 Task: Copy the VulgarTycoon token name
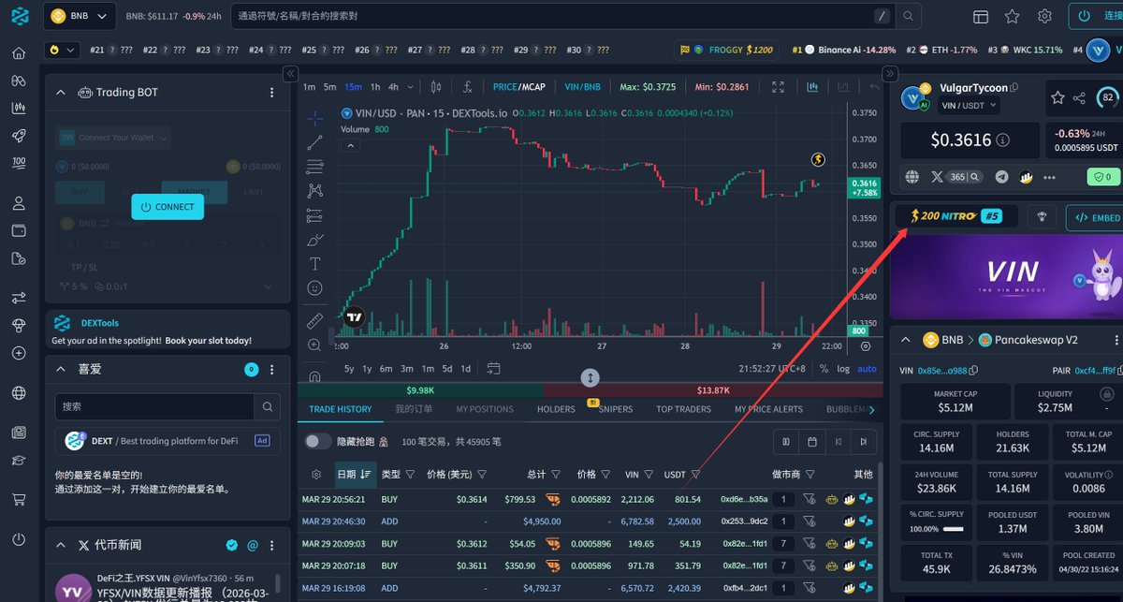pyautogui.click(x=1014, y=88)
